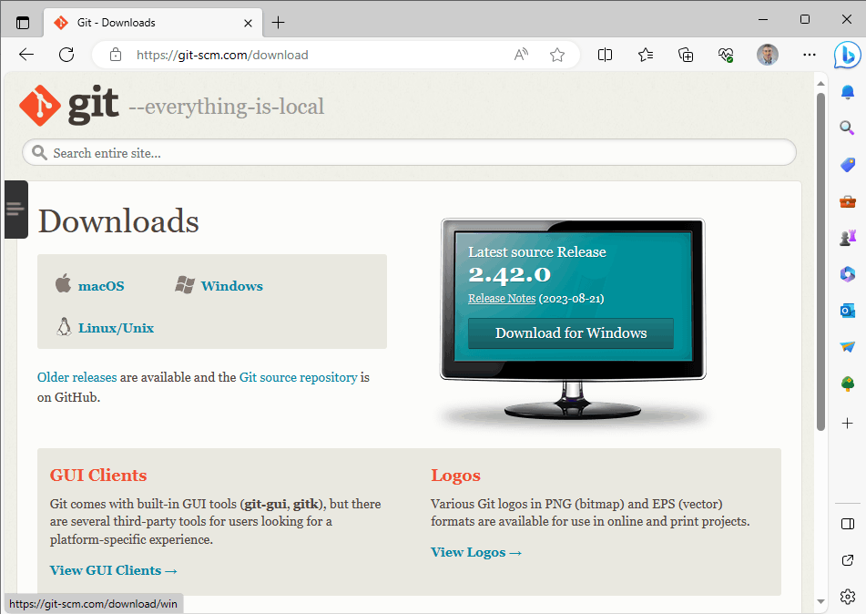
Task: Open View GUI Clients link
Action: coord(113,570)
